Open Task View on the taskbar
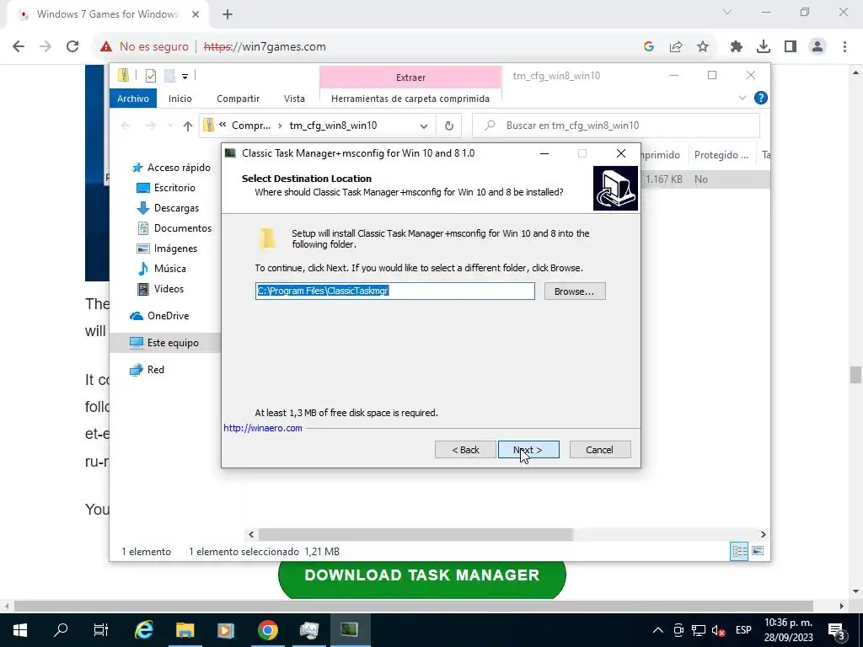This screenshot has height=647, width=863. point(101,630)
